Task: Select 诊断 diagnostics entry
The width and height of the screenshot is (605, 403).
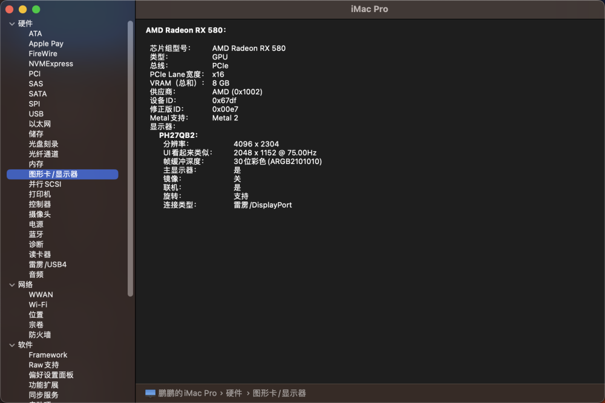Action: tap(36, 244)
